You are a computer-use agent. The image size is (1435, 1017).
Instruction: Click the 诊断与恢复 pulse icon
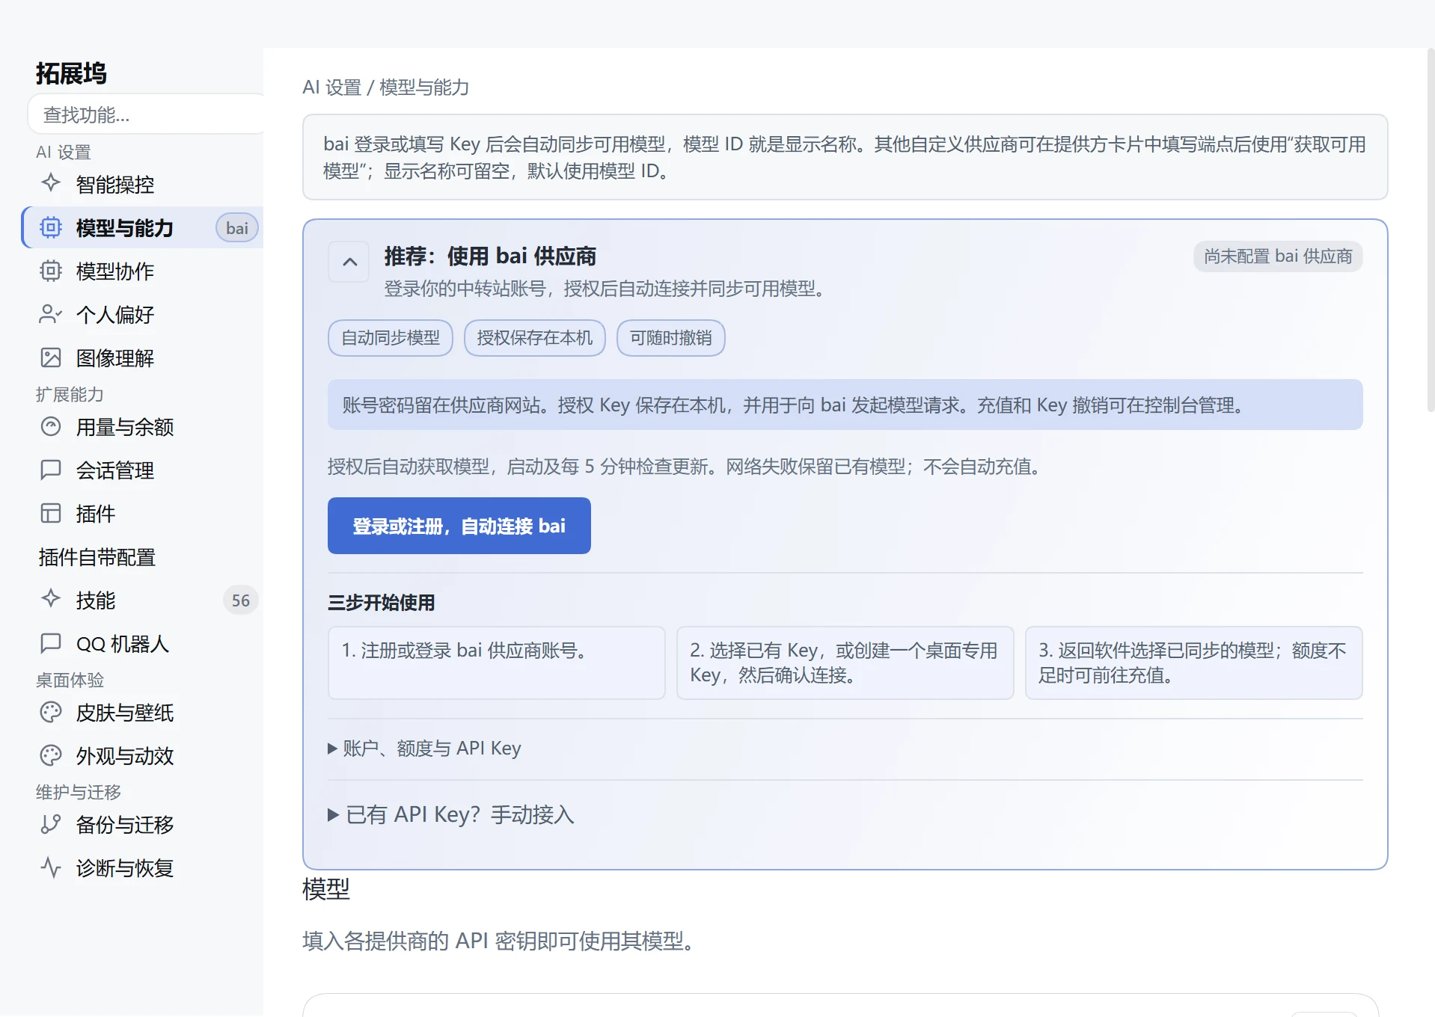[51, 867]
